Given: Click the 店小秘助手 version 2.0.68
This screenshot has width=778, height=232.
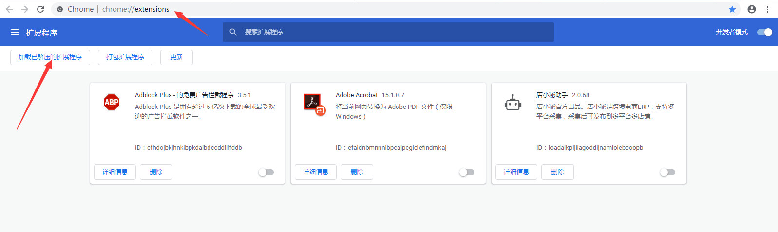Looking at the screenshot, I should 581,95.
